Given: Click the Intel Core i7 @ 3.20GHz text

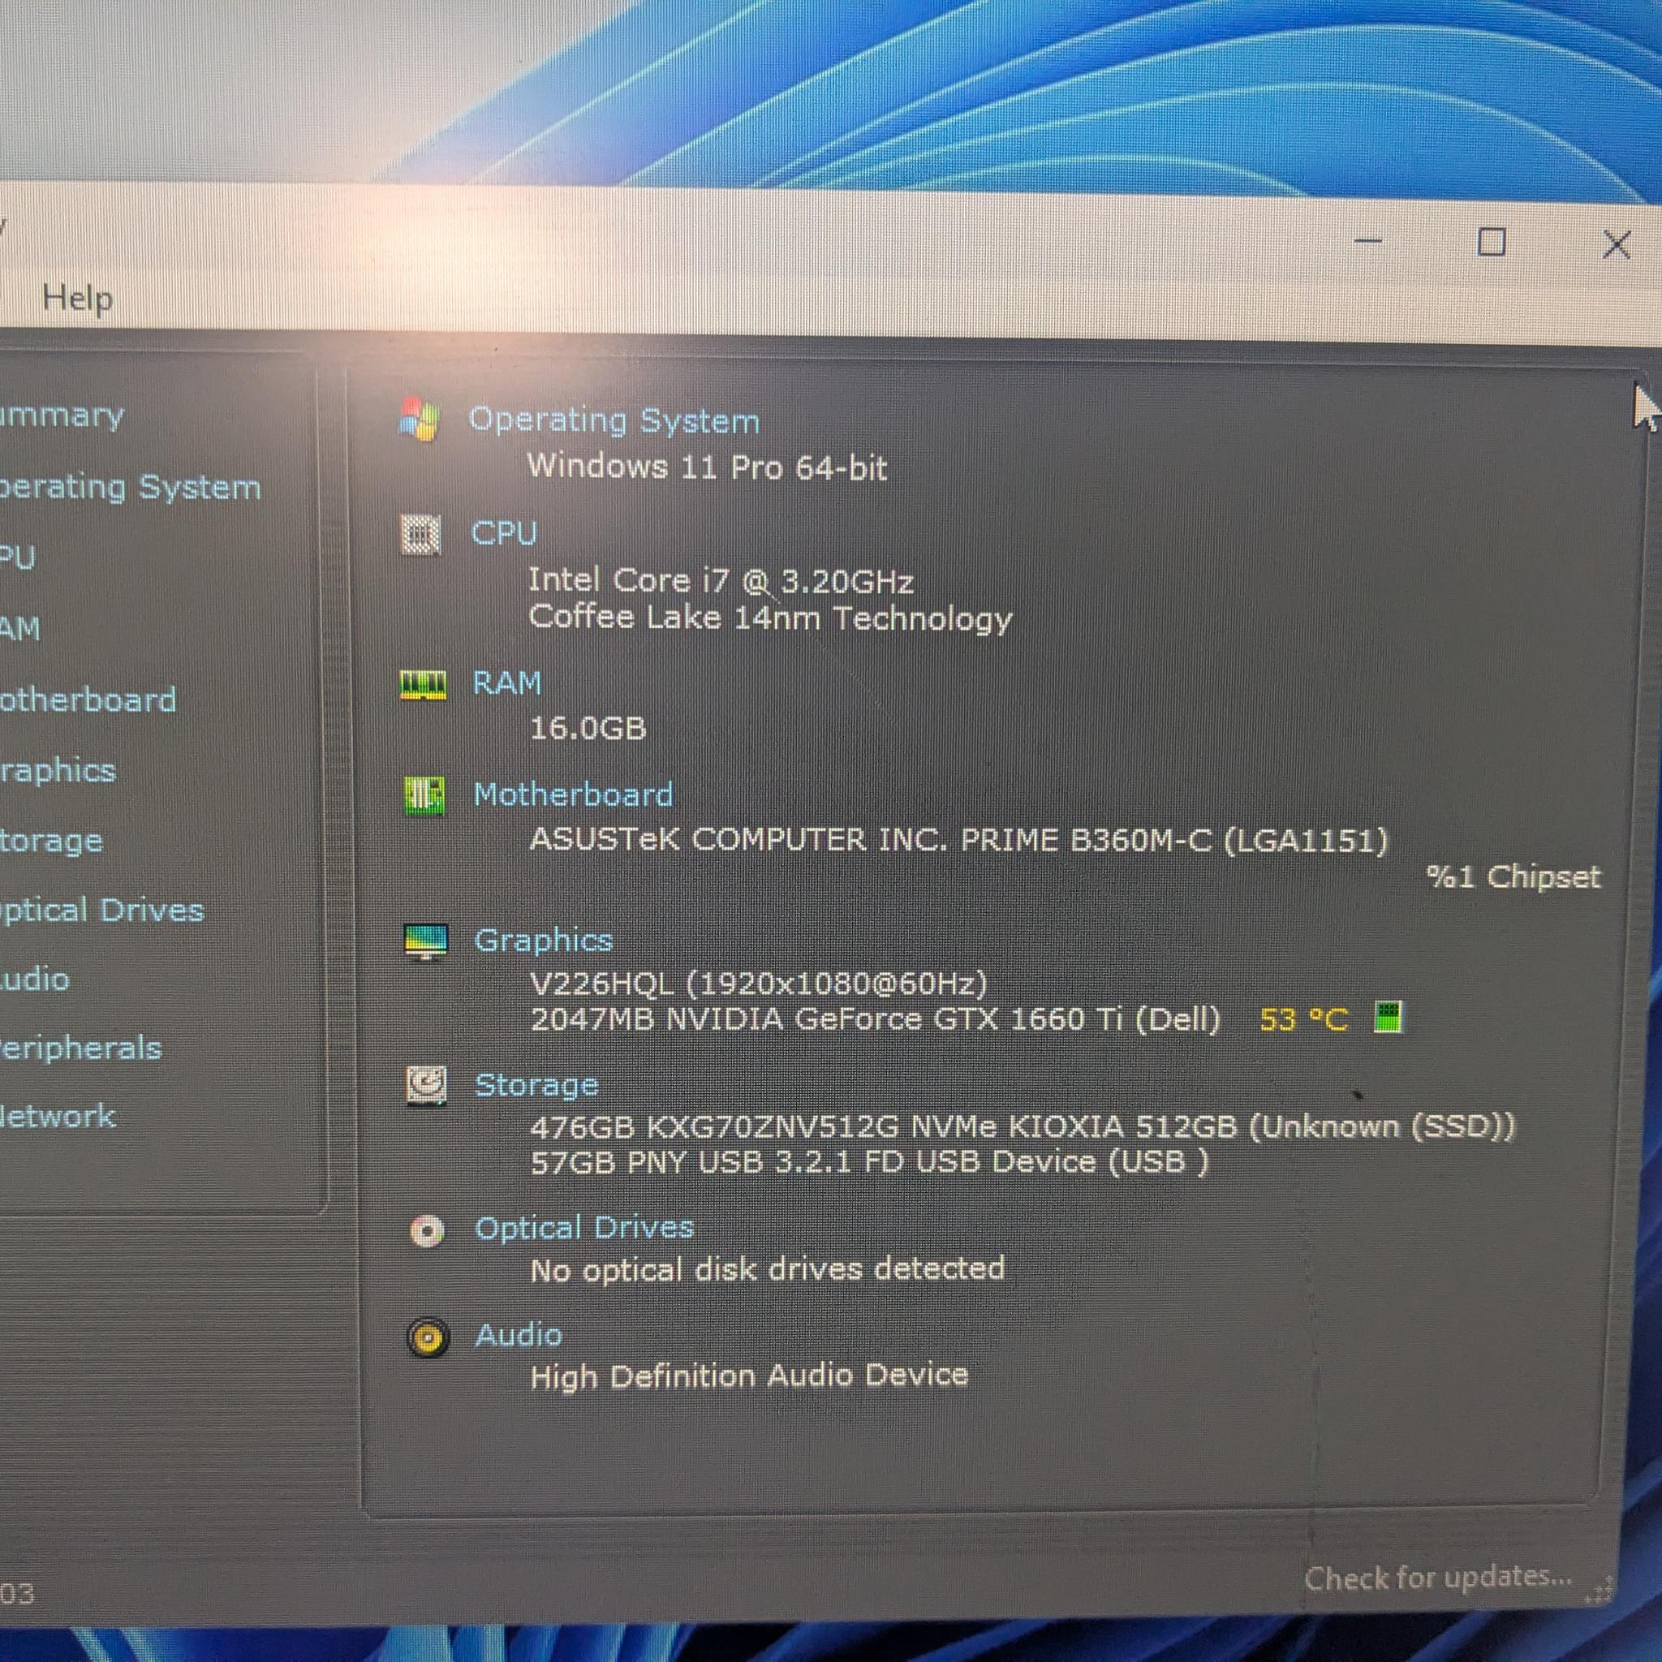Looking at the screenshot, I should (x=720, y=581).
